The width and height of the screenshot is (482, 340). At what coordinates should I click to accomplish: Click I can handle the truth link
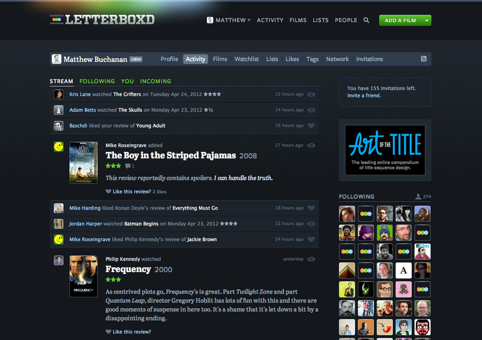click(243, 178)
